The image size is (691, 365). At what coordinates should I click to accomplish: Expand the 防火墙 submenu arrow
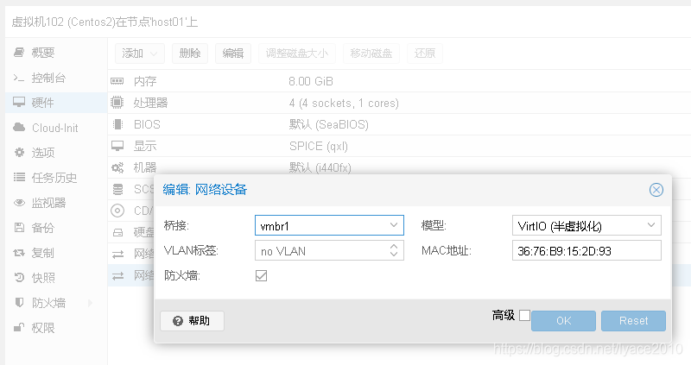tap(91, 303)
